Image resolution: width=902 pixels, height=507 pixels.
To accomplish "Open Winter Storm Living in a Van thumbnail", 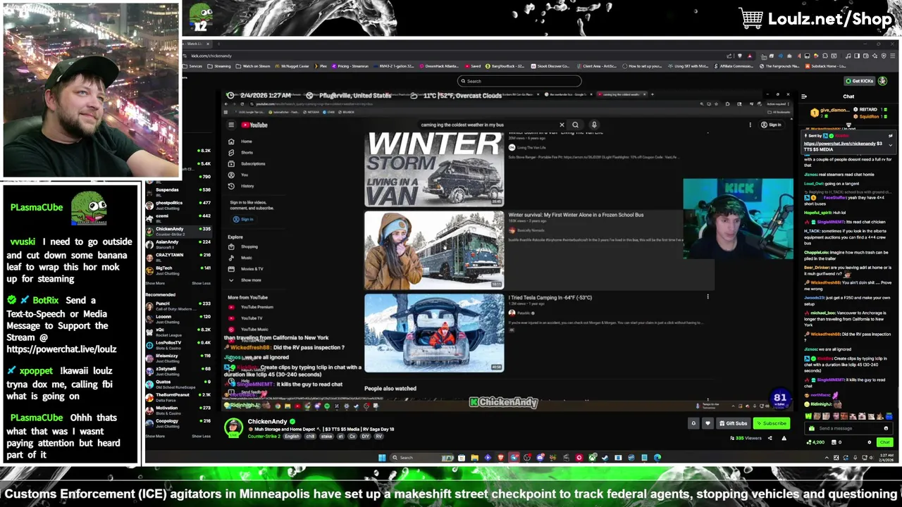I will coord(434,168).
